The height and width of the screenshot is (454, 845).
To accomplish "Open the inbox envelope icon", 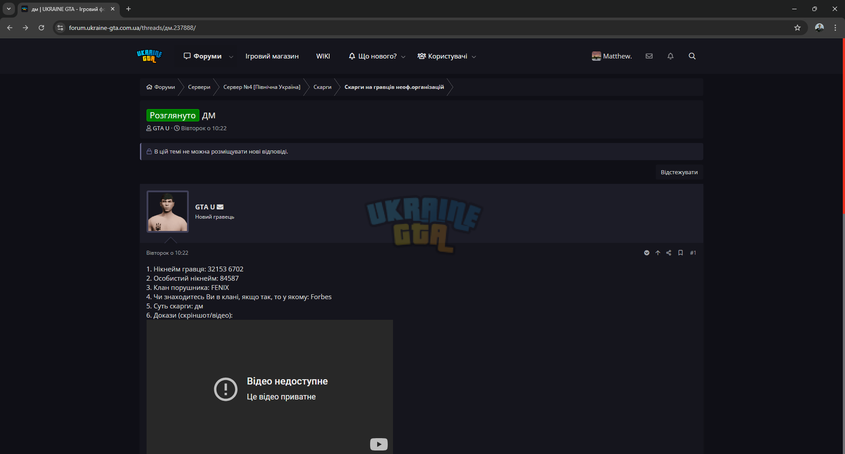I will [649, 56].
